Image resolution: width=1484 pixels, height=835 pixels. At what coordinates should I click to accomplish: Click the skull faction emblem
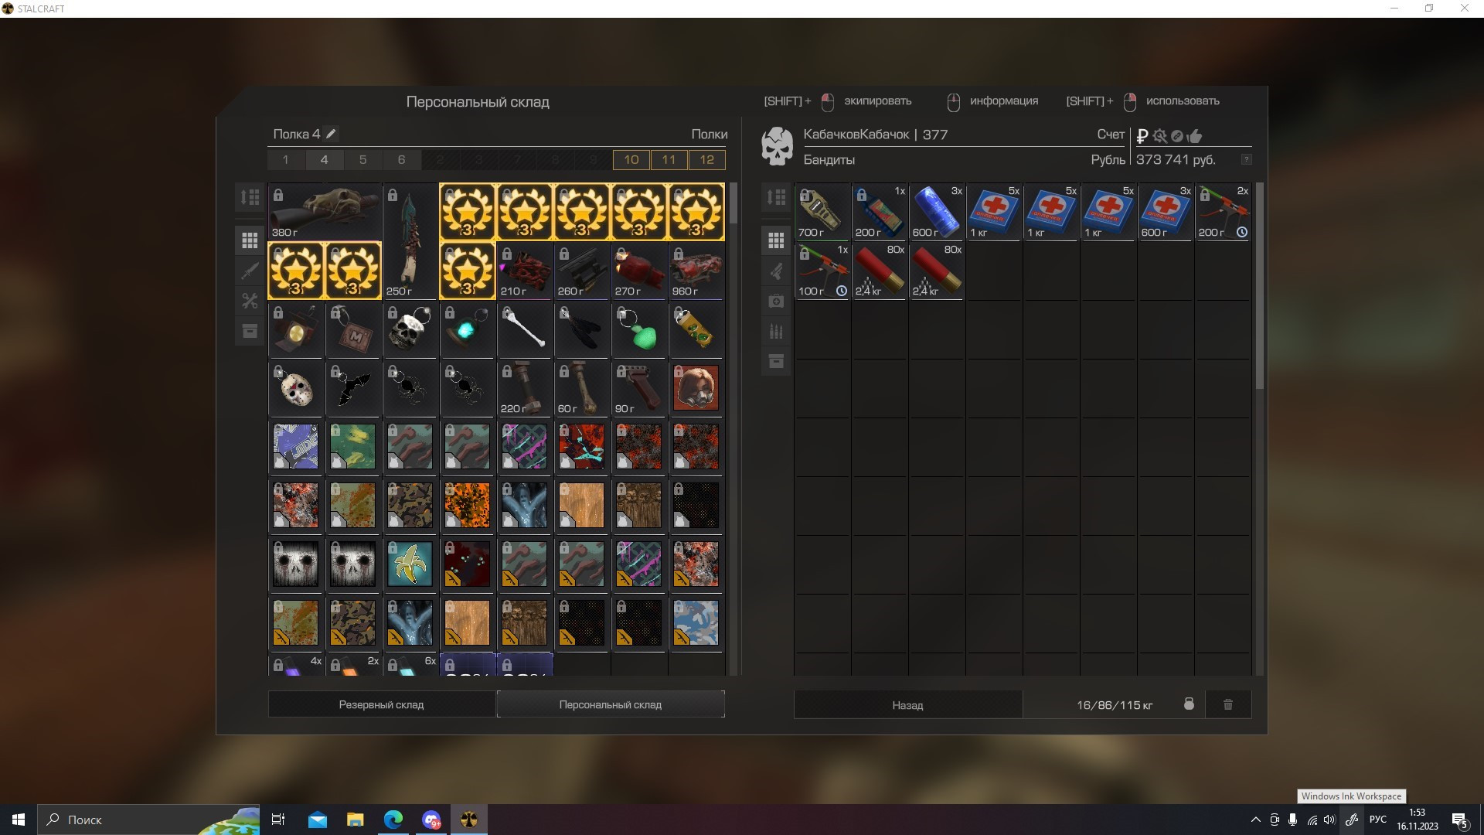778,146
